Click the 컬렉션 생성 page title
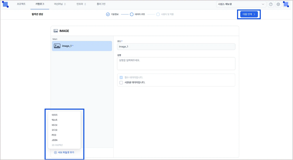The image size is (293, 160). pos(37,14)
